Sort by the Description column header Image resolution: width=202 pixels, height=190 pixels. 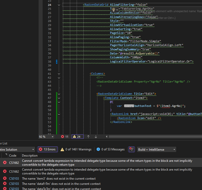[x=30, y=156]
